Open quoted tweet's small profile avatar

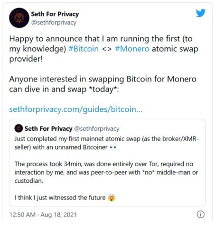[19, 128]
